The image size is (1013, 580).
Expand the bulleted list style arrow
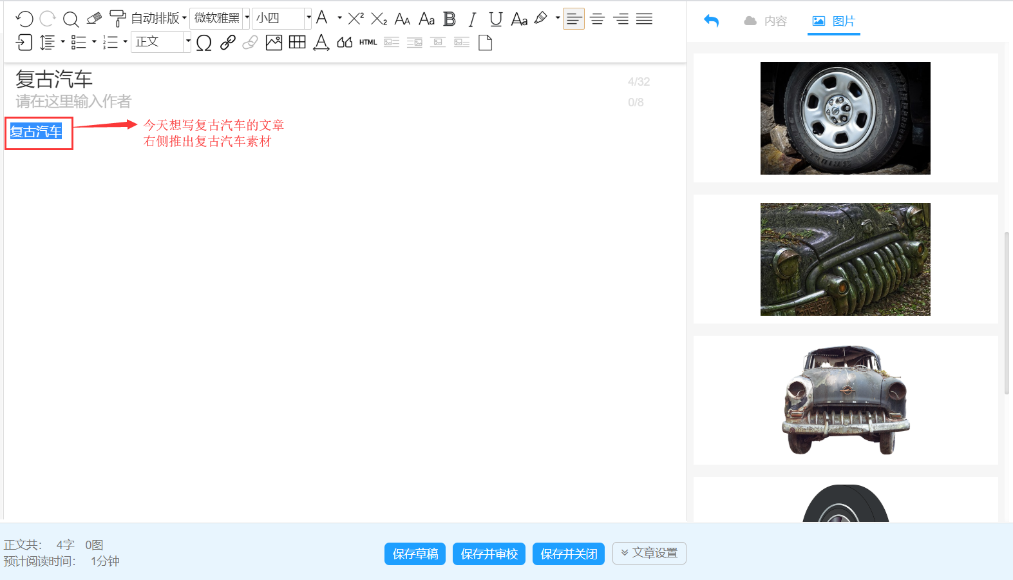(94, 42)
